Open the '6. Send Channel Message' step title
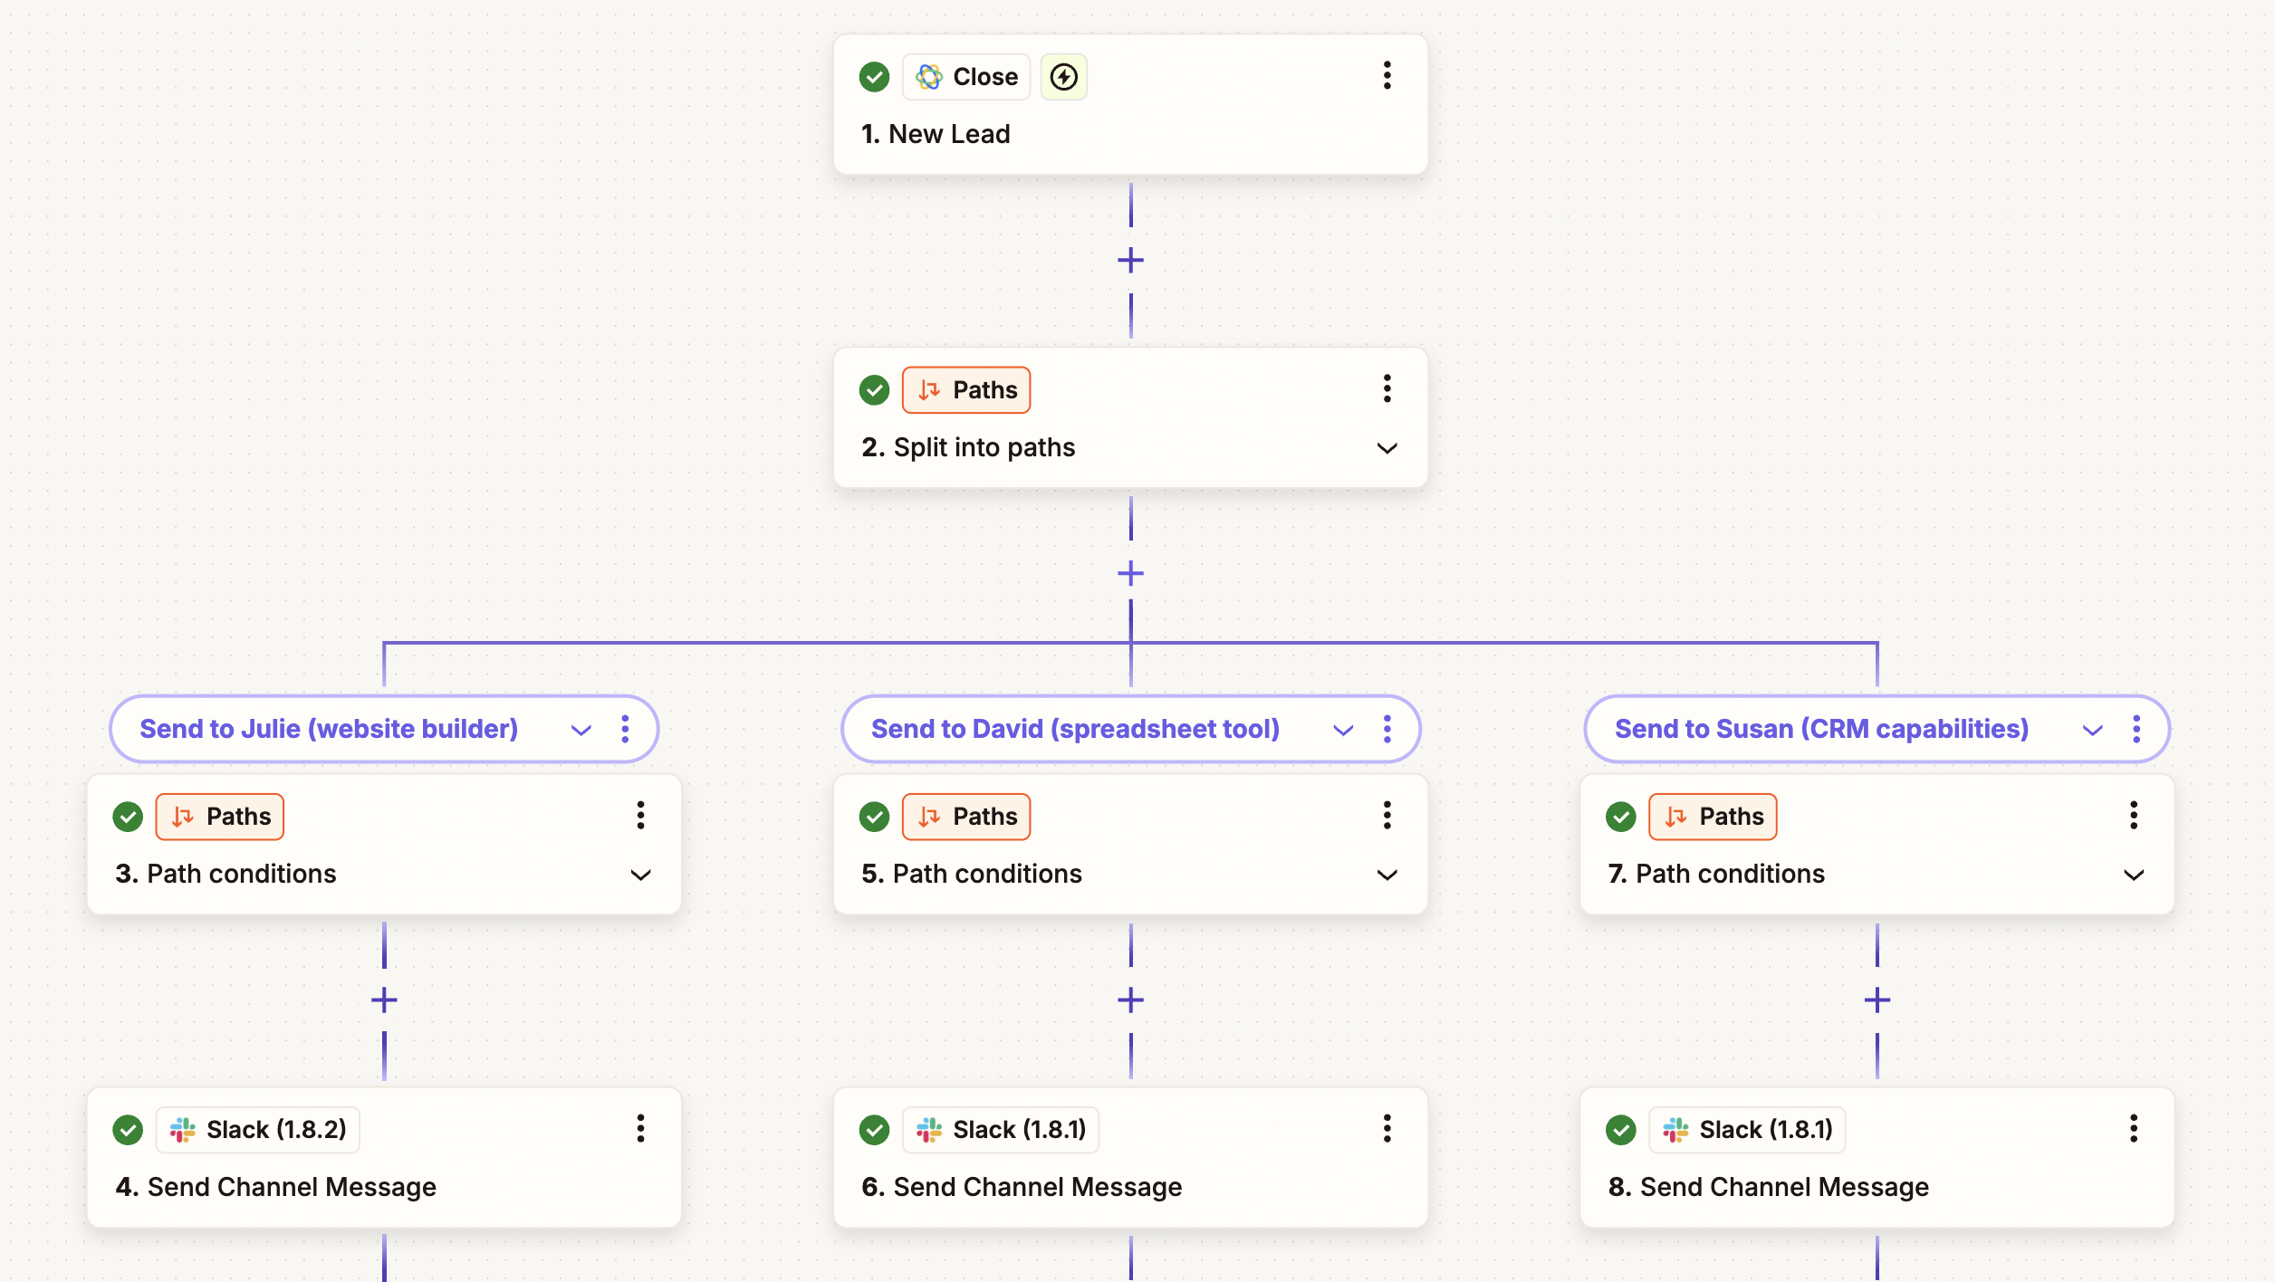The width and height of the screenshot is (2275, 1282). 1022,1187
